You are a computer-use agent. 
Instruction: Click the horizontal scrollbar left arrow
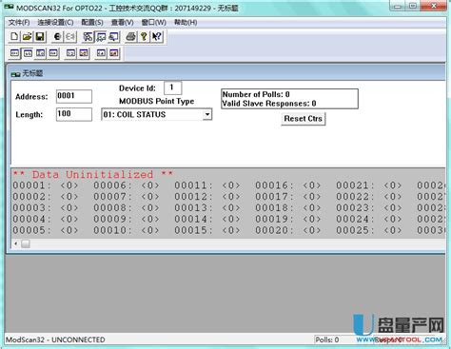pyautogui.click(x=15, y=243)
